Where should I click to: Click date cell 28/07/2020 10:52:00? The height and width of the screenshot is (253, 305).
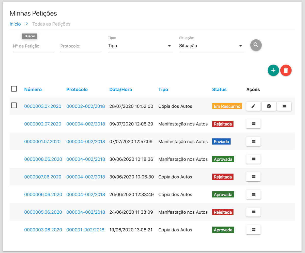click(131, 106)
